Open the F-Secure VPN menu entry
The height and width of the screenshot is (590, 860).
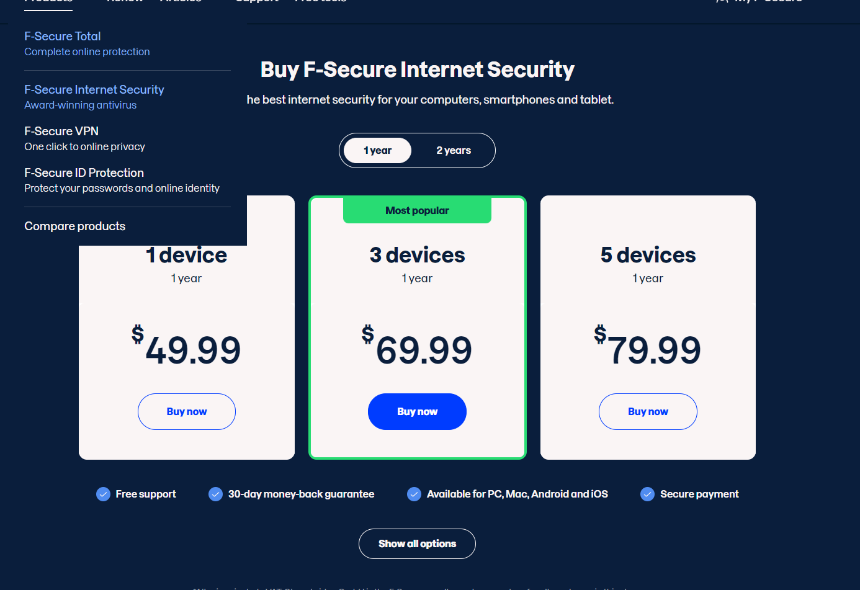tap(61, 132)
